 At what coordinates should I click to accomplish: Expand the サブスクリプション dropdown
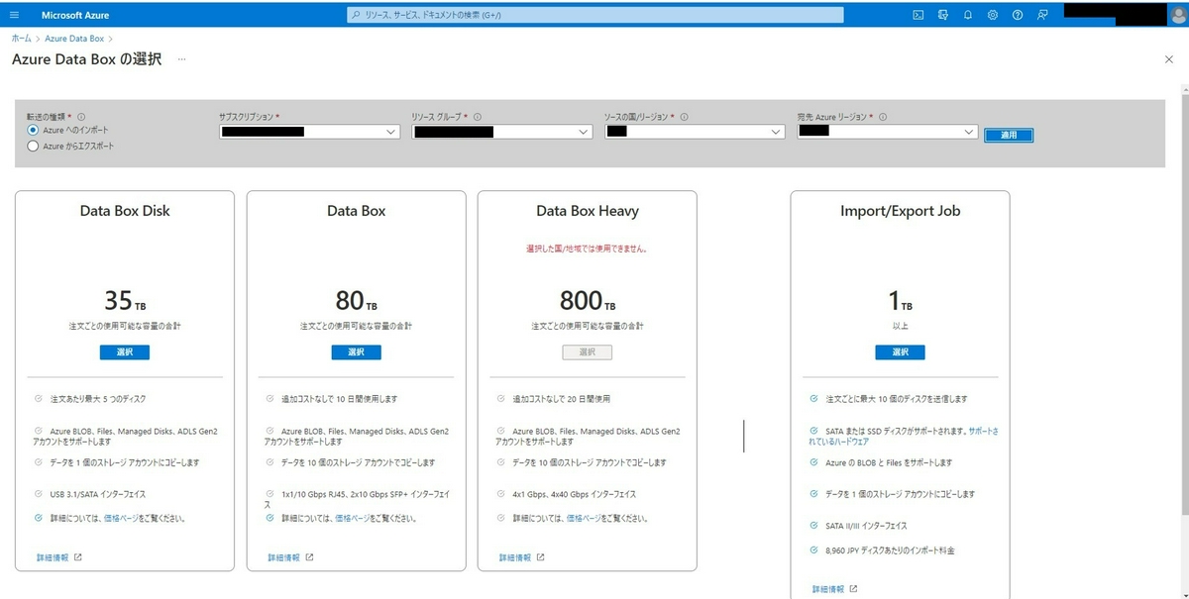pos(309,132)
